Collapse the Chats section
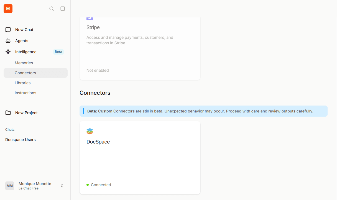Image resolution: width=337 pixels, height=200 pixels. (10, 129)
